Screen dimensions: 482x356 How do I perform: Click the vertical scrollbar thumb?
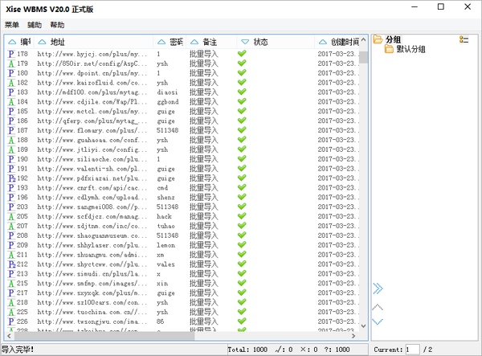coord(363,57)
